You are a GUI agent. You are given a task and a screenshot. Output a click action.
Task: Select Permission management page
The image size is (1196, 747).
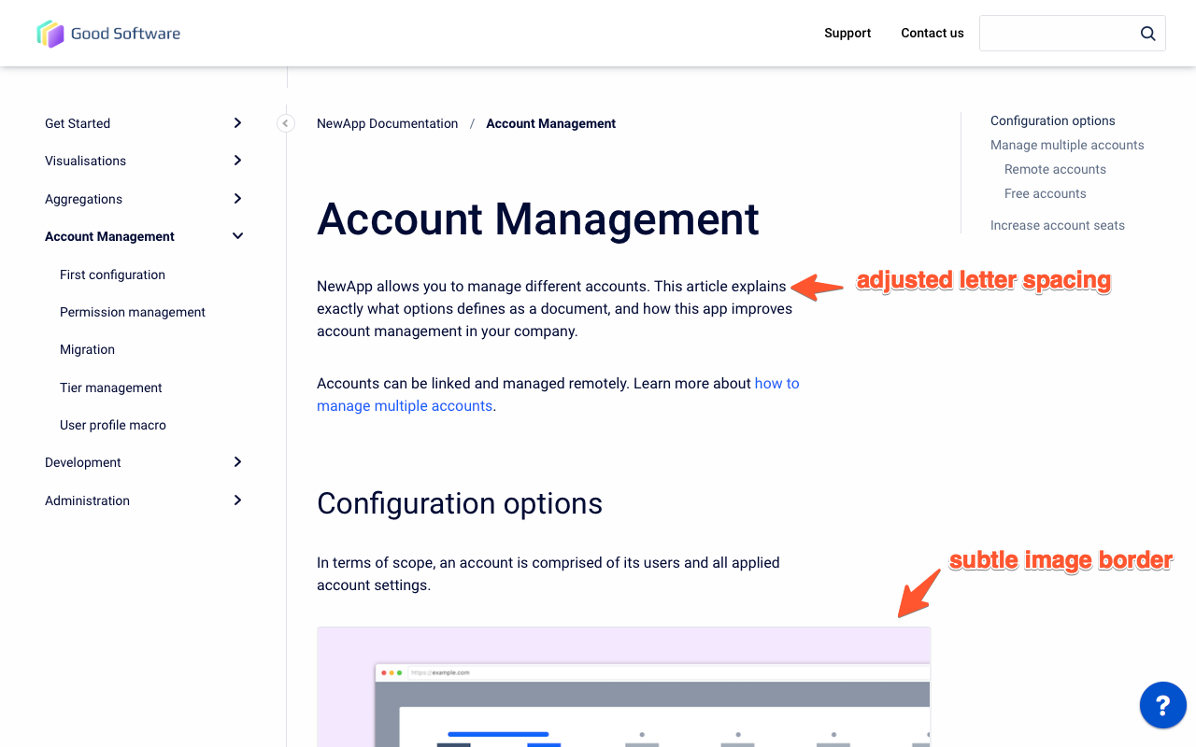[x=132, y=312]
